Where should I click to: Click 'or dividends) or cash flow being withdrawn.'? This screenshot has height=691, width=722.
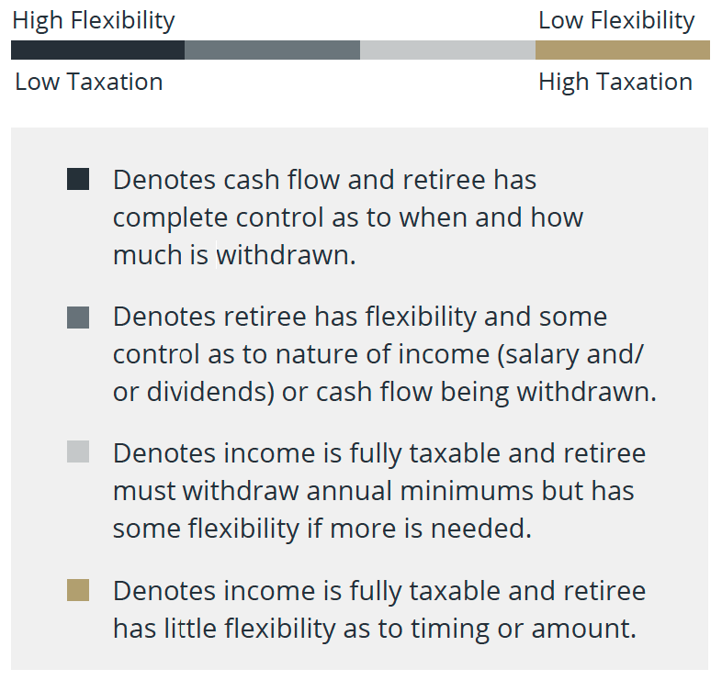tap(385, 393)
